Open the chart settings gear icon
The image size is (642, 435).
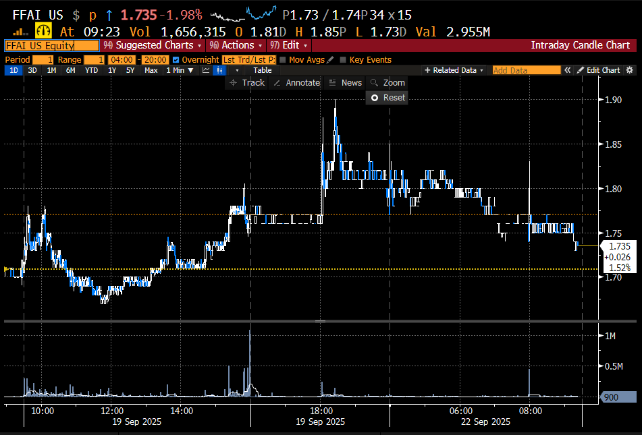click(x=630, y=70)
